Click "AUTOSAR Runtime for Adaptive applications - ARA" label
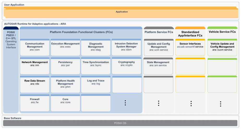241x129 pixels. (35, 24)
